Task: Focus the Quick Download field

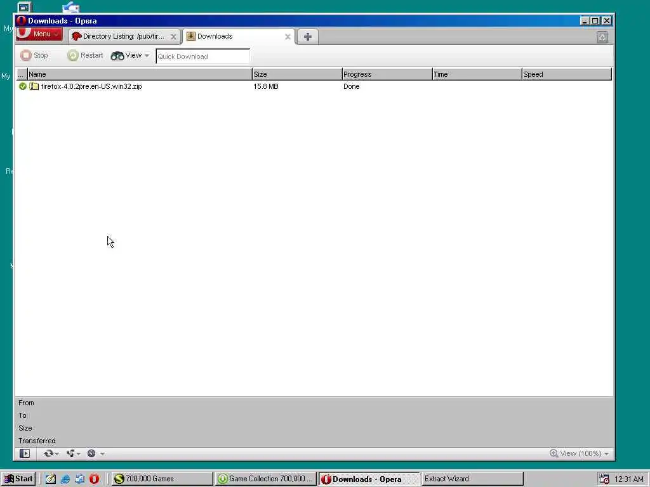Action: click(202, 56)
